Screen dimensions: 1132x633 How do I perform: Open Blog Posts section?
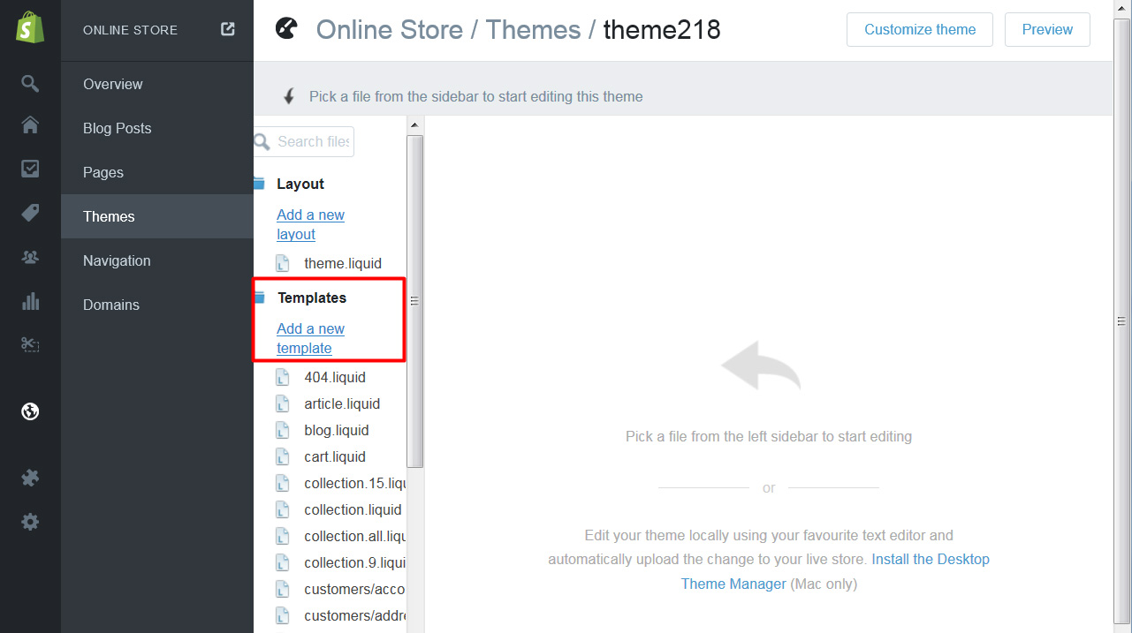click(157, 128)
